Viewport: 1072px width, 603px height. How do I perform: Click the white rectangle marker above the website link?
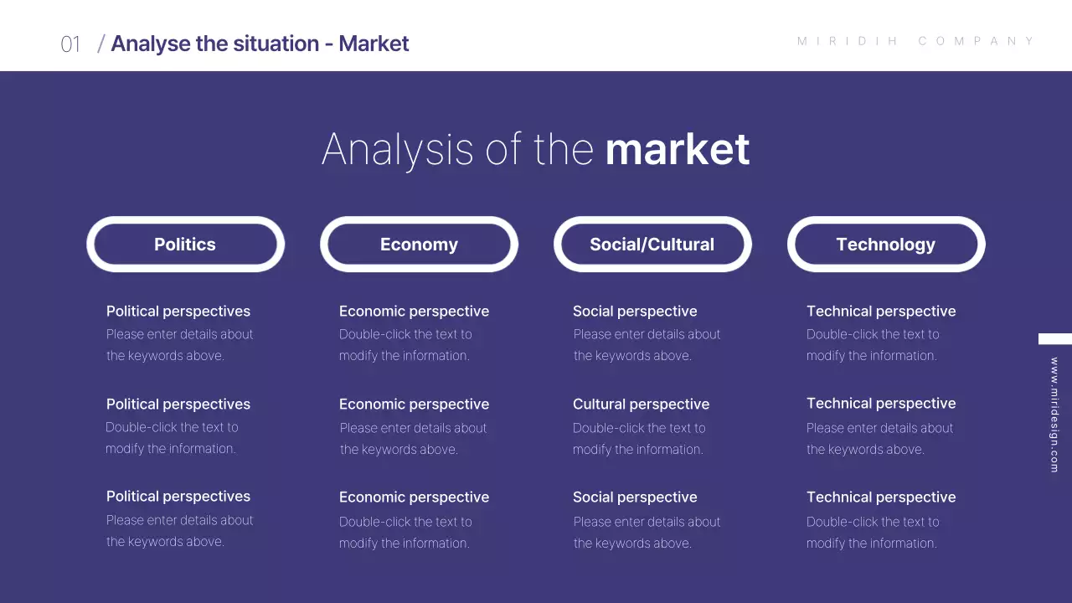tap(1055, 339)
